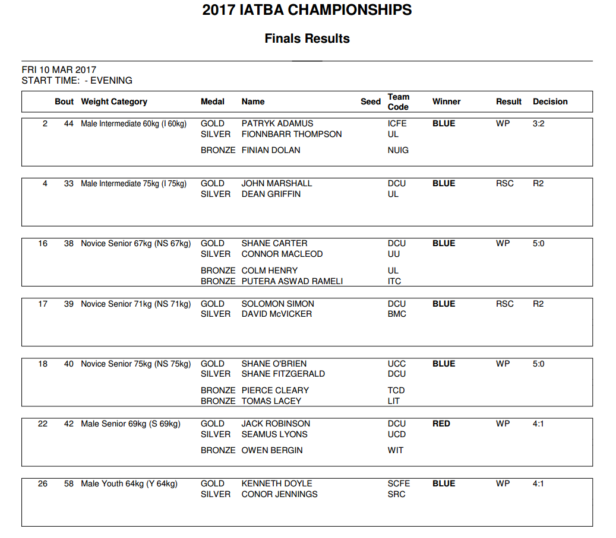Select the name PUTERA ASWAD RAMELI
Viewport: 616px width, 538px height.
pos(292,281)
